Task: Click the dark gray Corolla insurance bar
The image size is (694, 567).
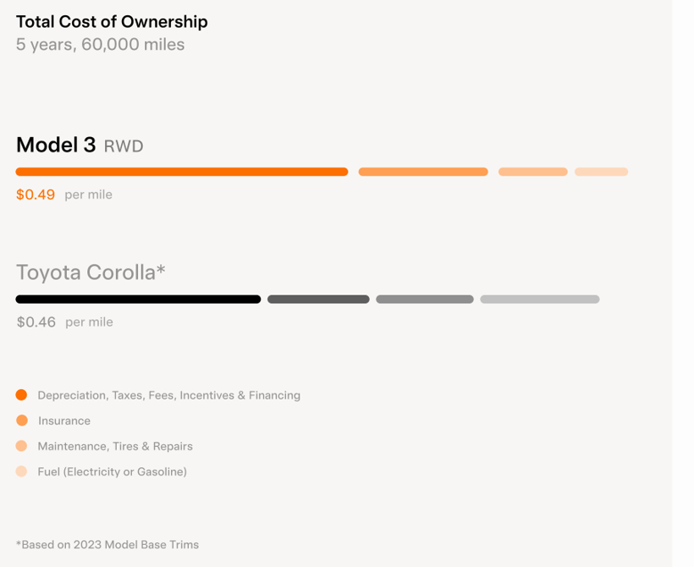Action: 318,300
